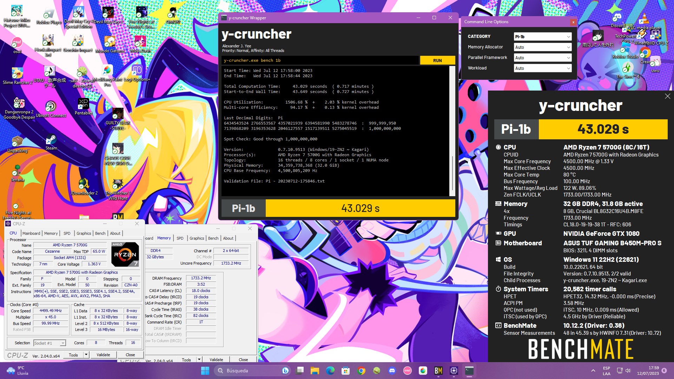Viewport: 674px width, 379px height.
Task: Open About tab in front CPU-Z window
Action: pyautogui.click(x=115, y=233)
